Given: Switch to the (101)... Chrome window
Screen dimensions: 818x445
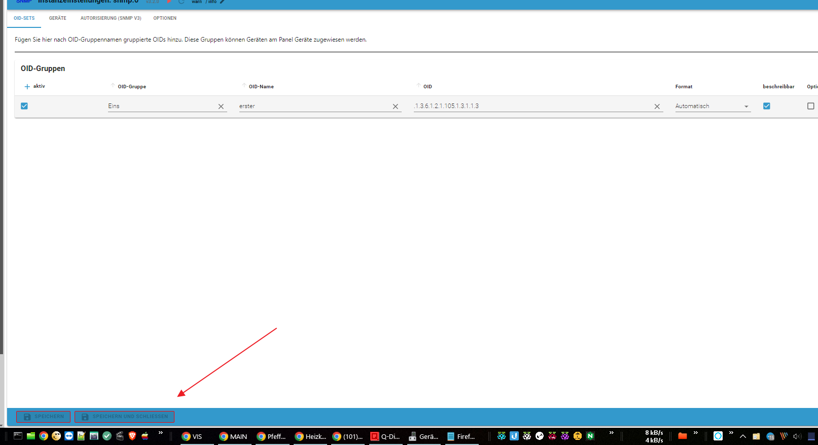Looking at the screenshot, I should tap(348, 436).
